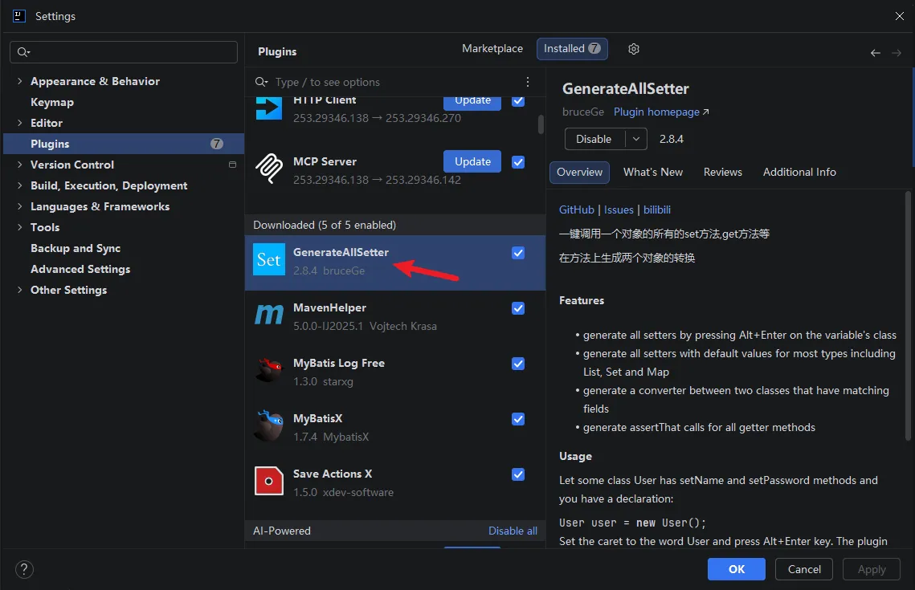Update the MCP Server plugin
This screenshot has width=915, height=590.
pyautogui.click(x=472, y=161)
